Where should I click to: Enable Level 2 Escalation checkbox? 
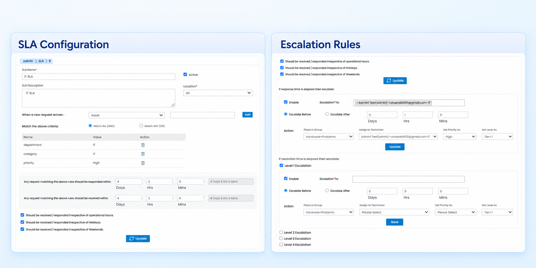click(x=281, y=232)
